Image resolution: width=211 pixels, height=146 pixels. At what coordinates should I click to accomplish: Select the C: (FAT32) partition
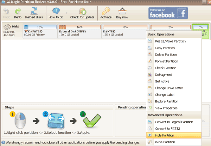pyautogui.click(x=40, y=31)
